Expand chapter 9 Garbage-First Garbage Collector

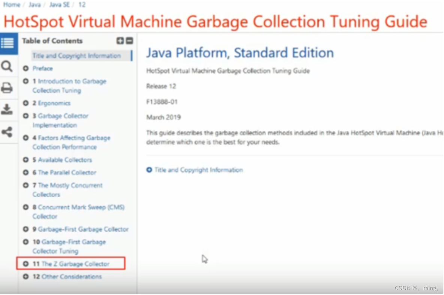pyautogui.click(x=26, y=229)
